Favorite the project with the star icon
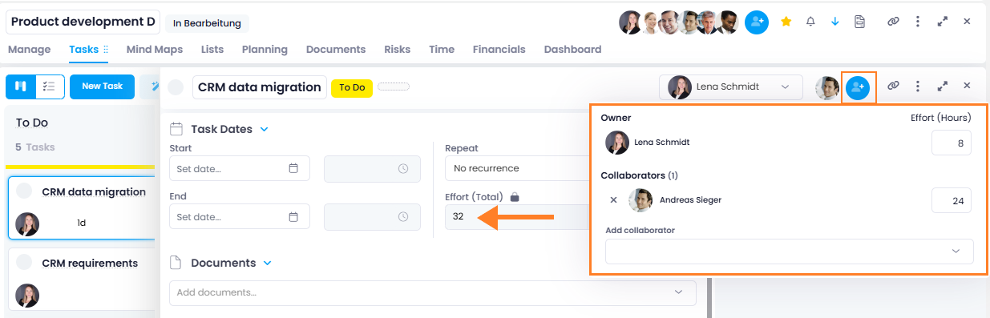Screen dimensions: 990x318 tap(786, 22)
